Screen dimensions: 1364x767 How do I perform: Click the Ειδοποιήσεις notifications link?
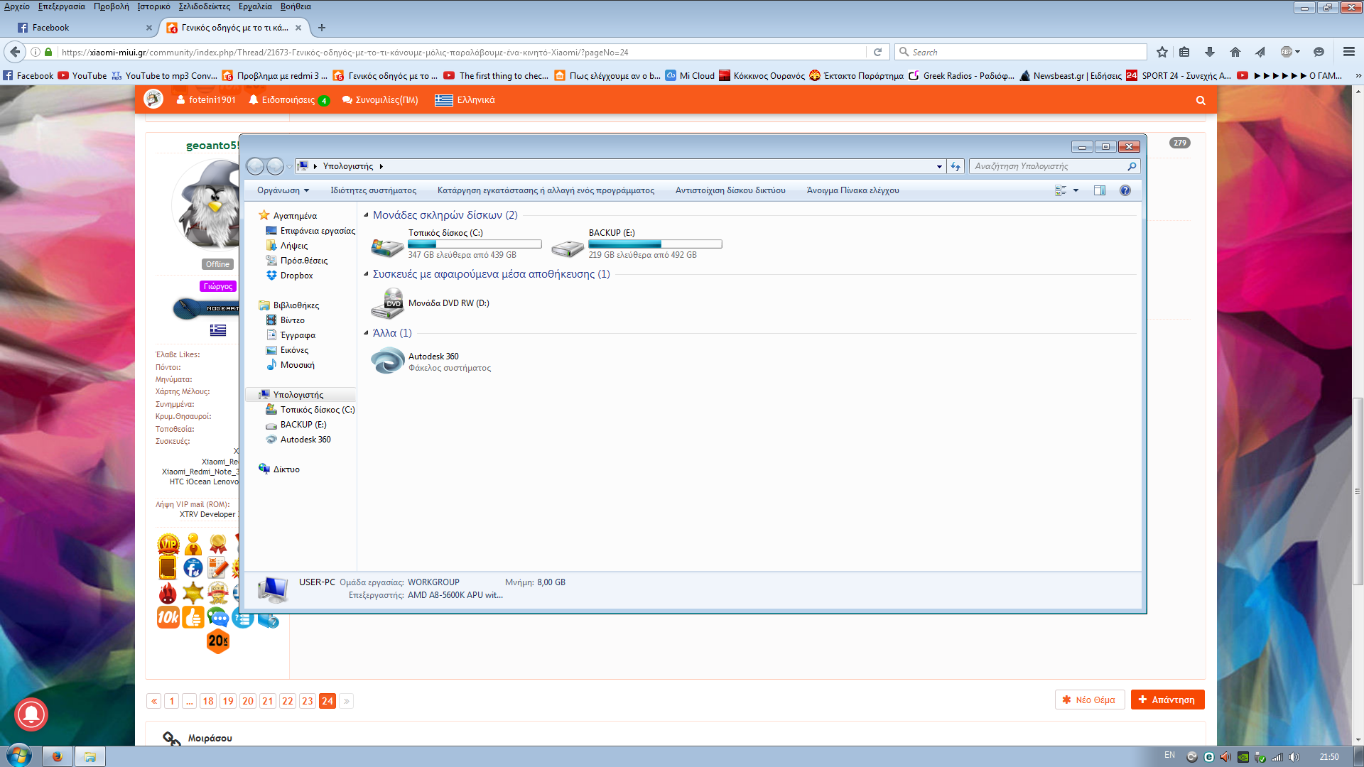[x=288, y=100]
